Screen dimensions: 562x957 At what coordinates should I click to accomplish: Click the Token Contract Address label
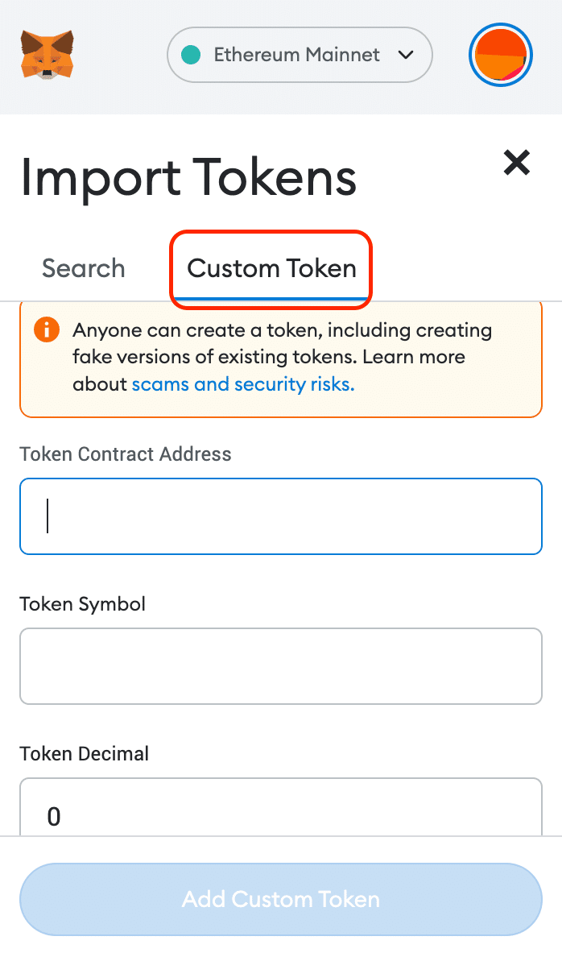[125, 454]
